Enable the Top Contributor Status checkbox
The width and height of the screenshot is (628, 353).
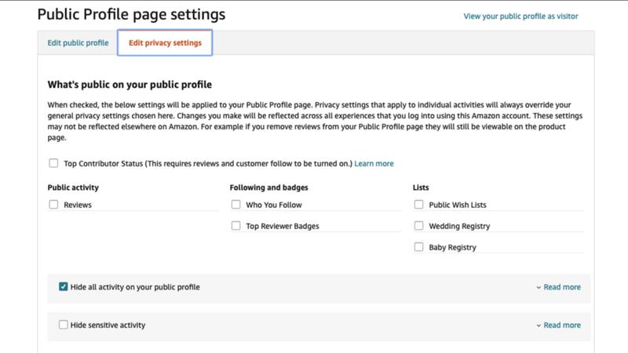click(53, 163)
